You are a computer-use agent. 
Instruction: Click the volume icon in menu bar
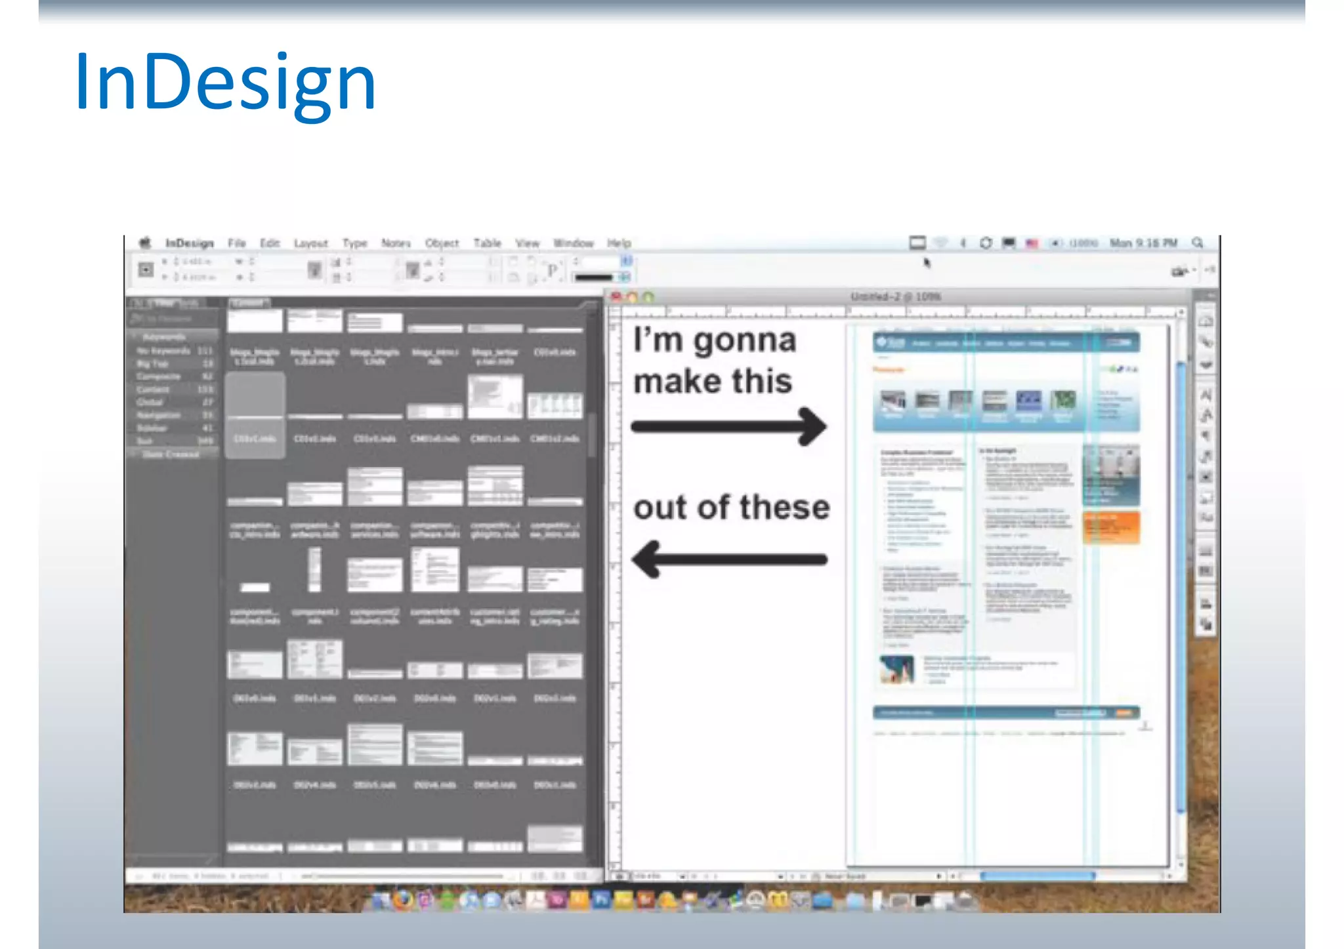pyautogui.click(x=1055, y=243)
